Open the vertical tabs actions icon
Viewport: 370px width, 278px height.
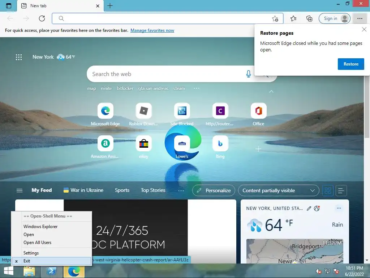[x=9, y=6]
